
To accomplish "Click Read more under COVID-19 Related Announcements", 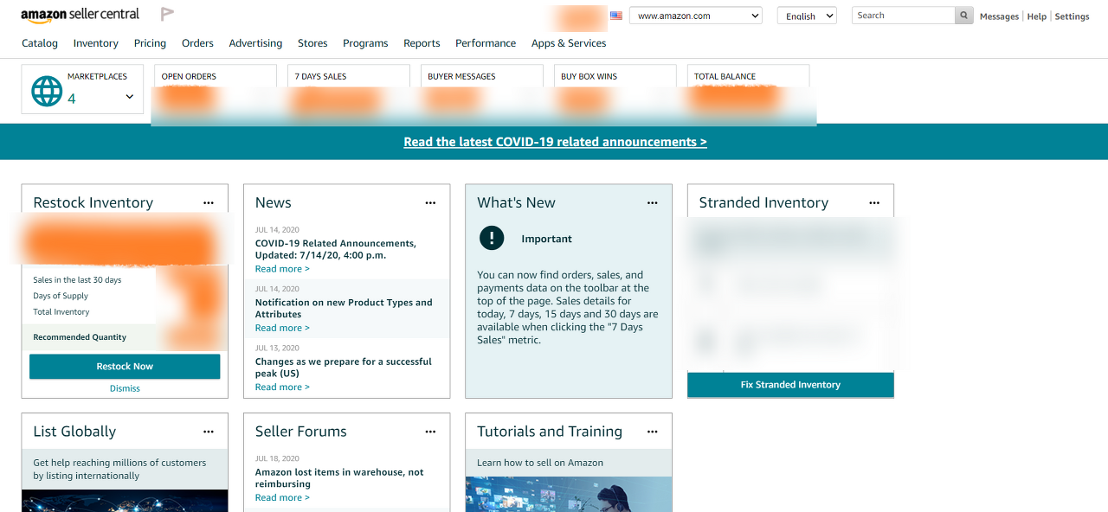I will pos(282,269).
